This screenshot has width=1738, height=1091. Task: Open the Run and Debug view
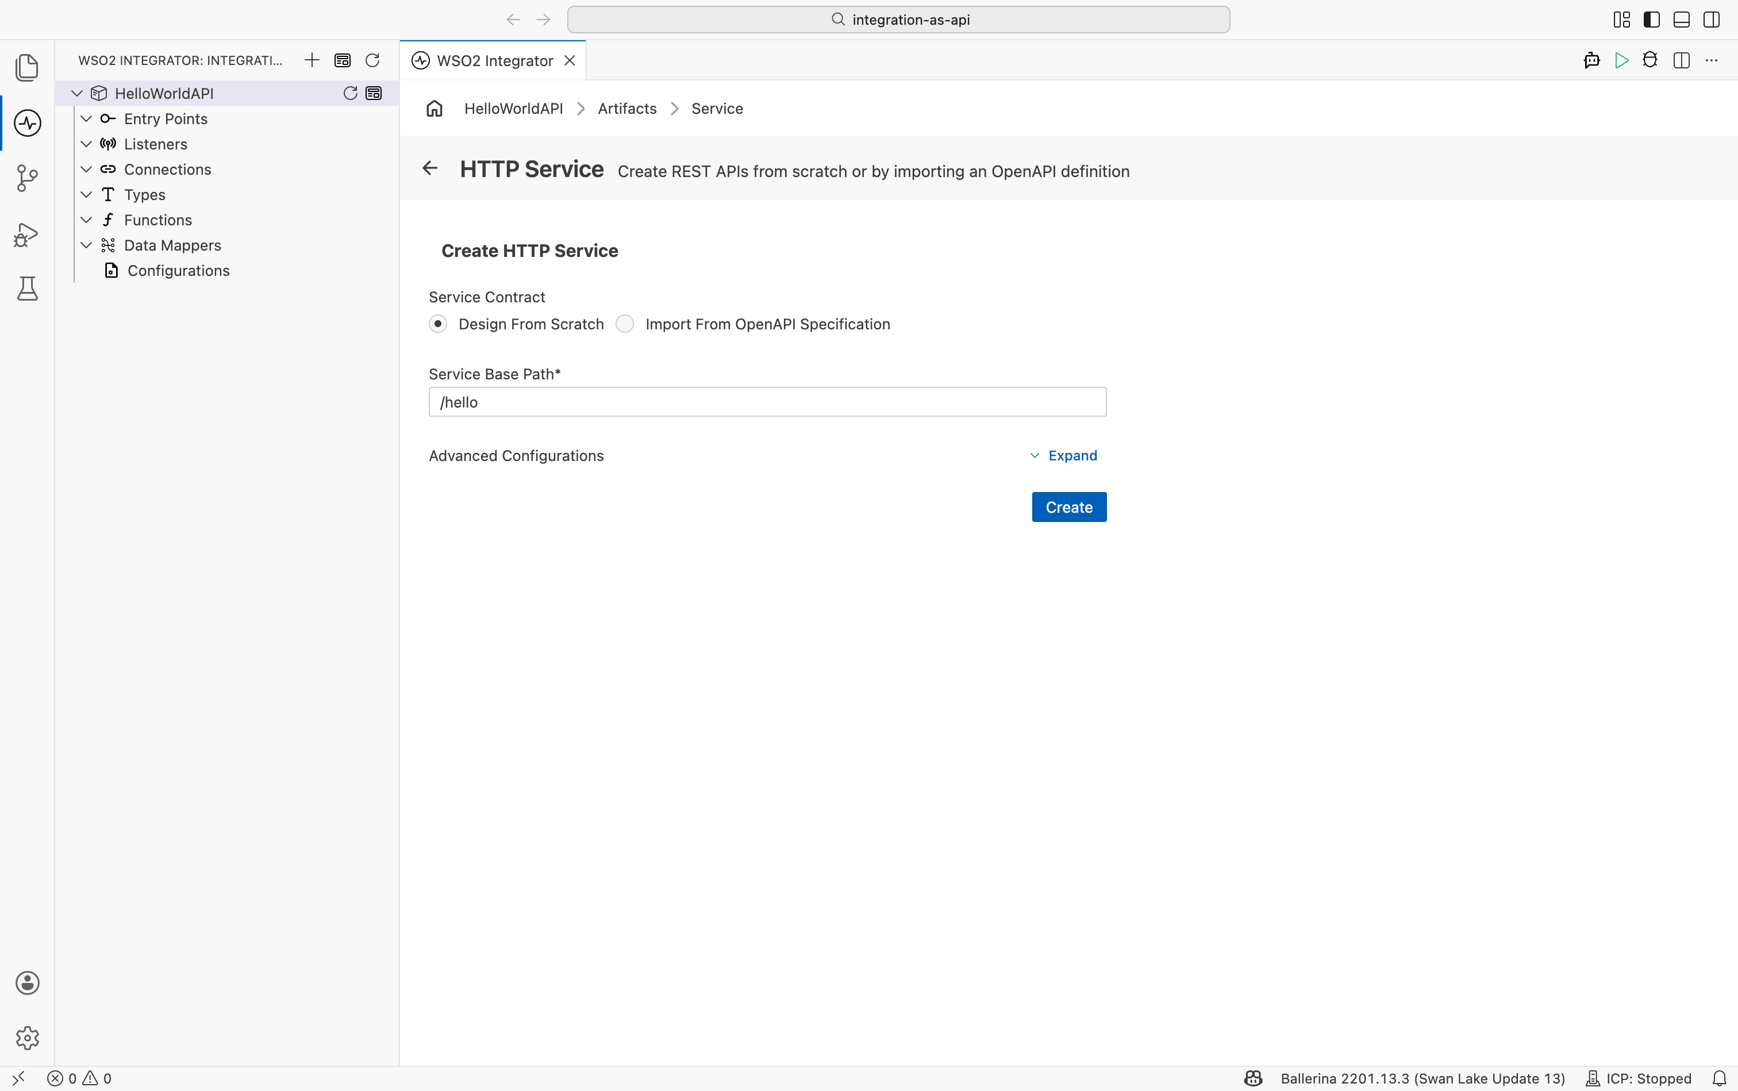pos(28,235)
